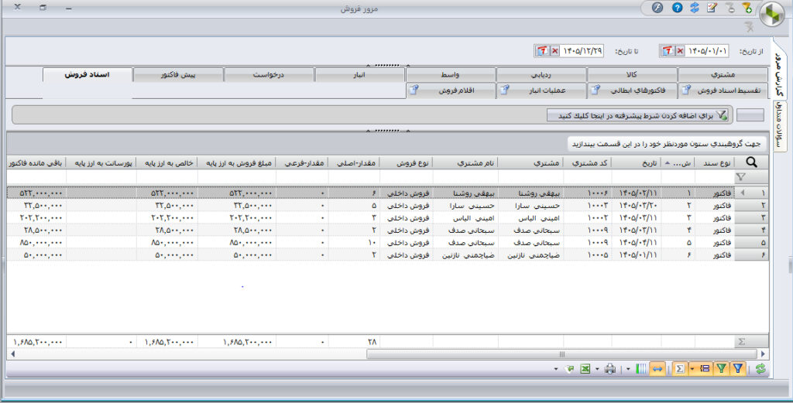Sort by the نوع فروش column header
The height and width of the screenshot is (403, 793).
pyautogui.click(x=406, y=162)
